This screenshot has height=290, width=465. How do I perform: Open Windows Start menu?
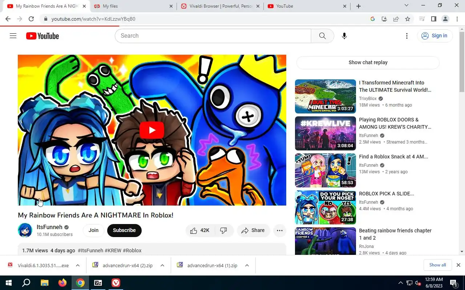click(9, 283)
